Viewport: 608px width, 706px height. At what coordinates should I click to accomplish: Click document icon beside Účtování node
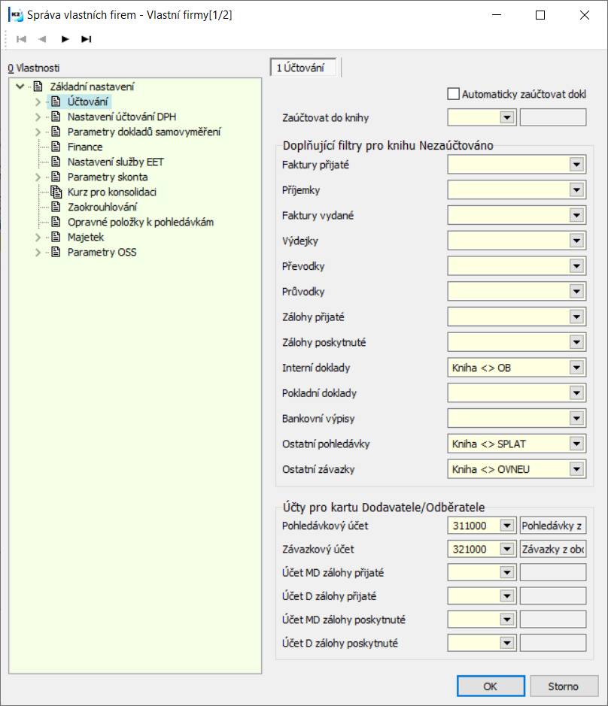tap(56, 102)
